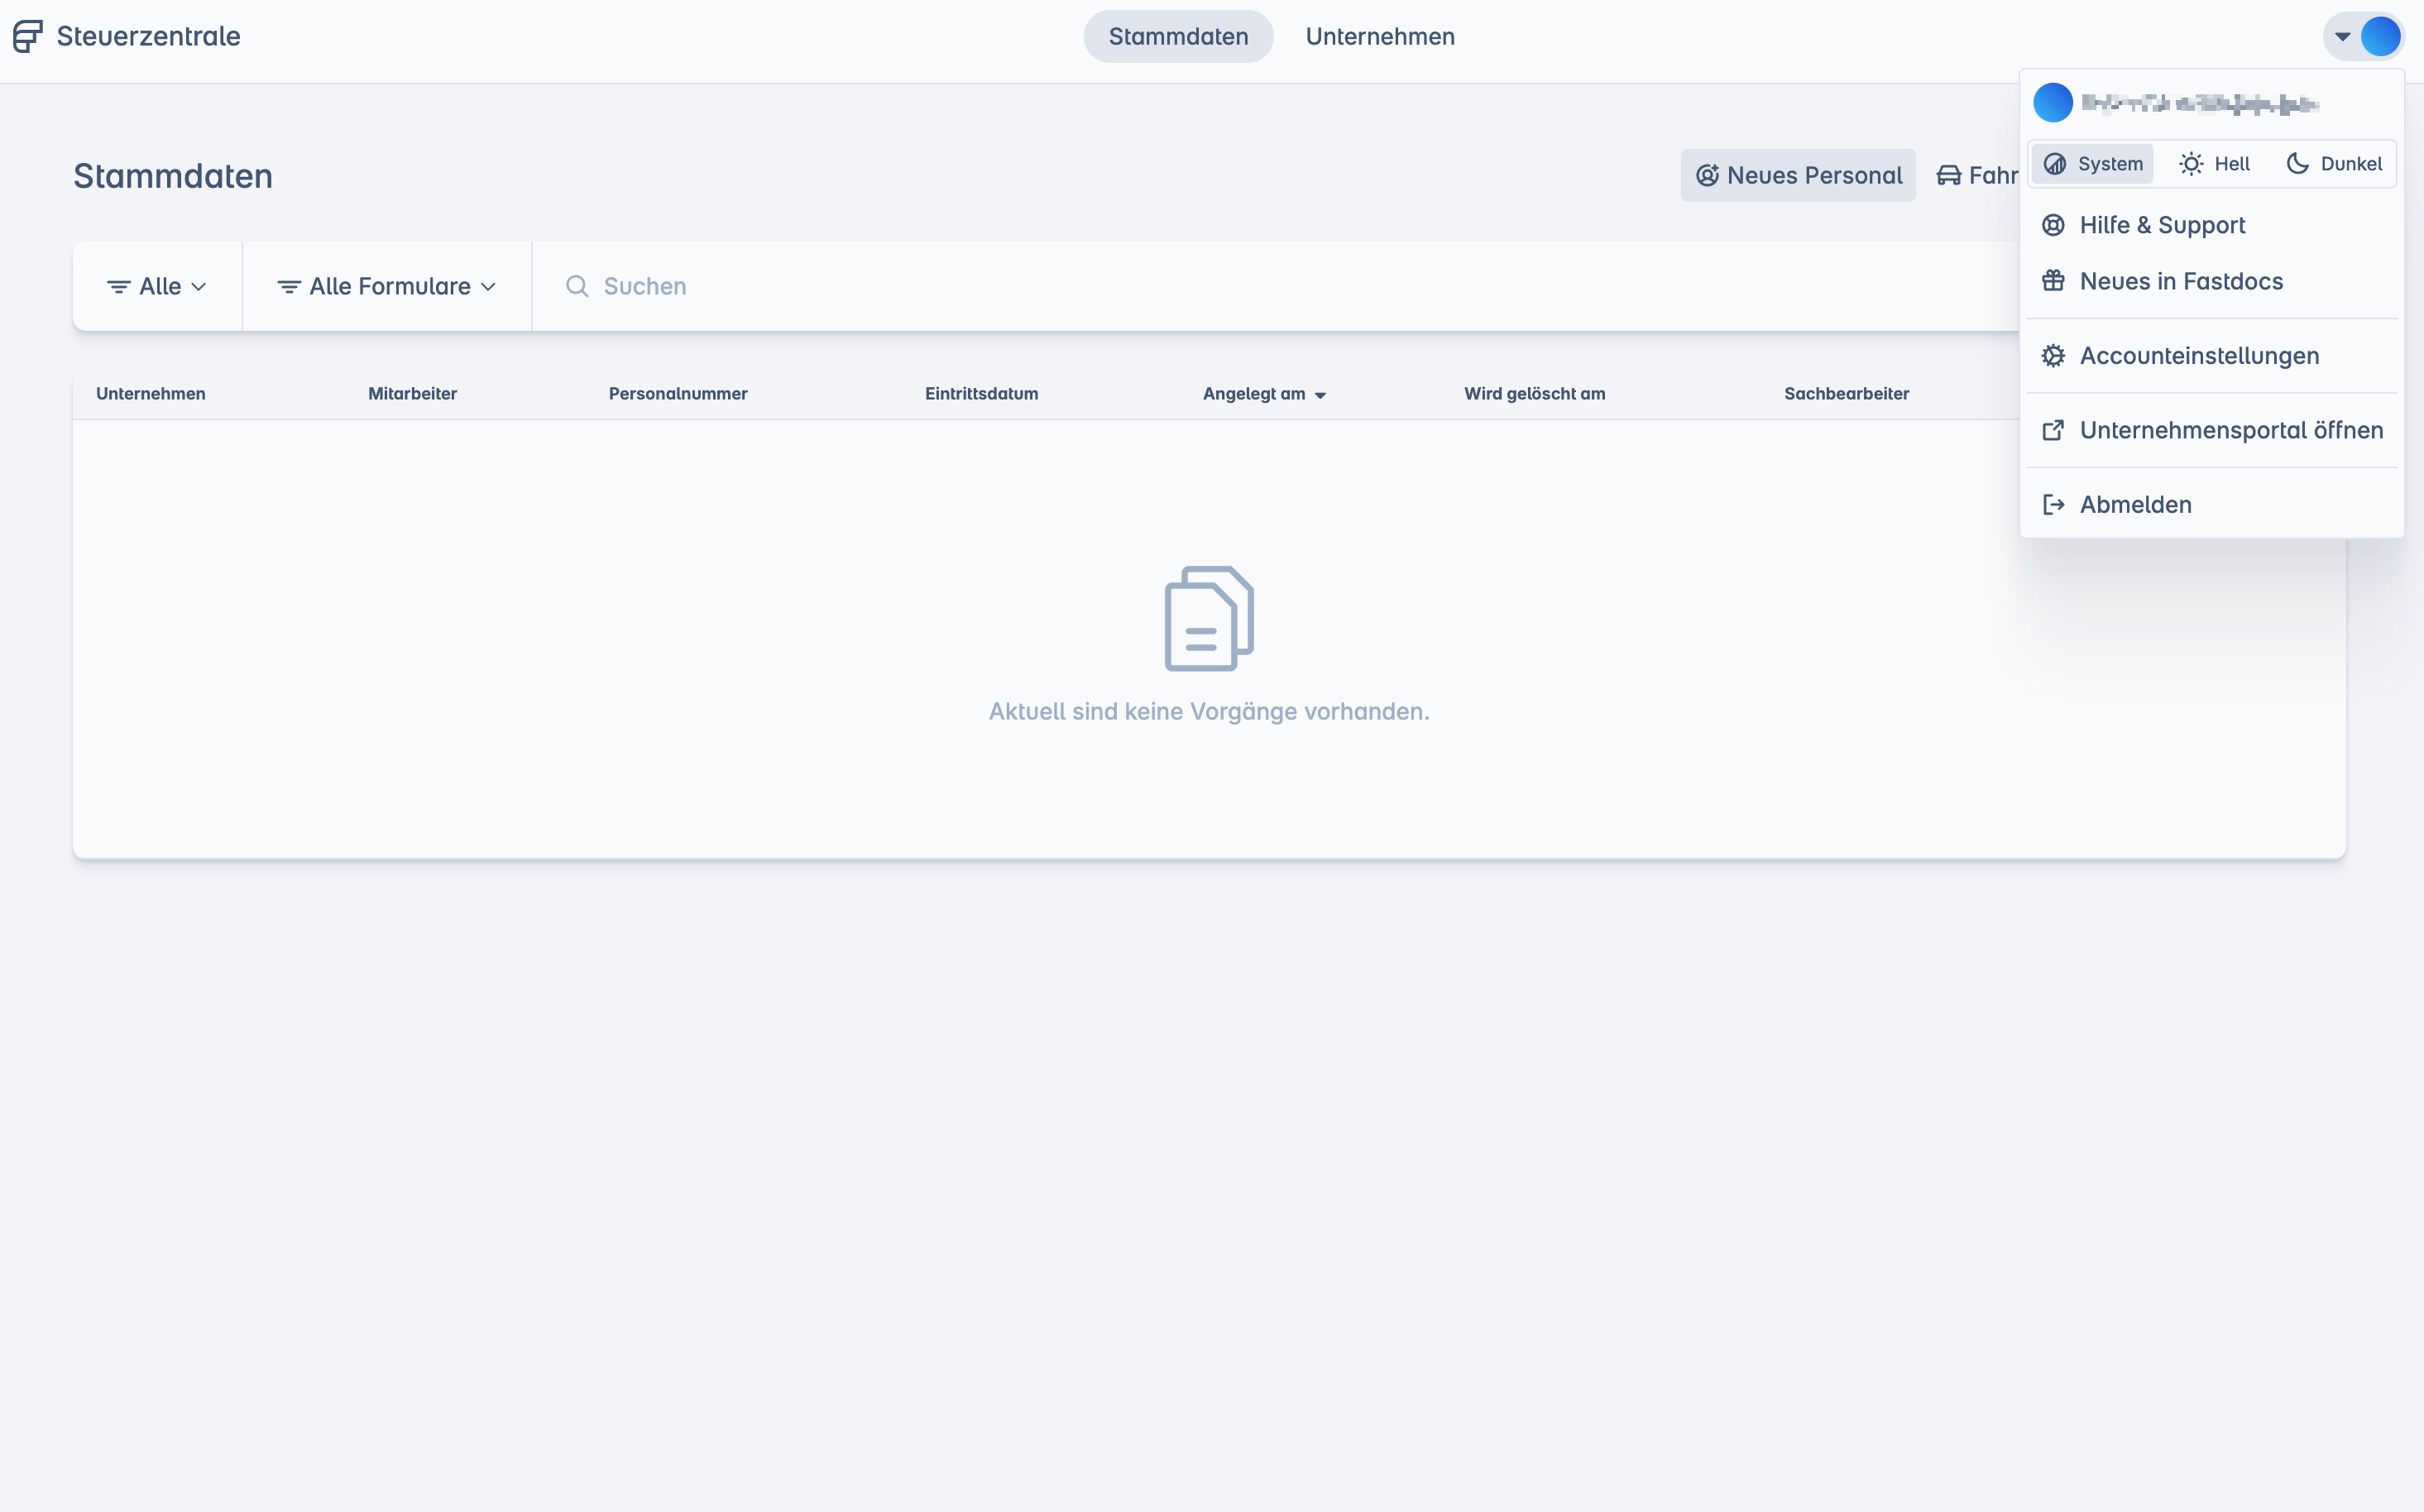Viewport: 2424px width, 1512px height.
Task: Click the Steuerzentrale logo icon
Action: 28,36
